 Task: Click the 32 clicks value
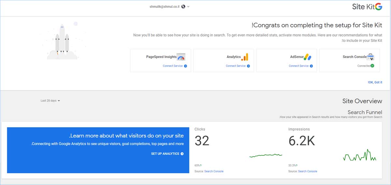[x=202, y=140]
